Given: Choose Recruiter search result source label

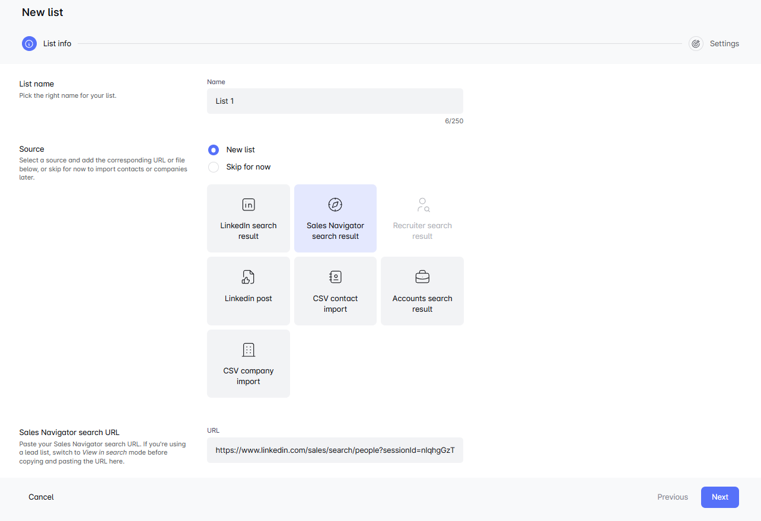Looking at the screenshot, I should pos(422,231).
